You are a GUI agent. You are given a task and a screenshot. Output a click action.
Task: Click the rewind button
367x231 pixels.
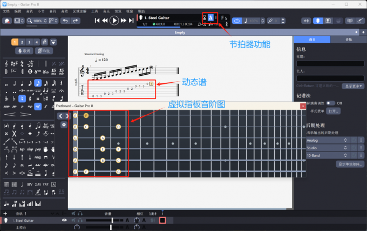click(x=105, y=21)
